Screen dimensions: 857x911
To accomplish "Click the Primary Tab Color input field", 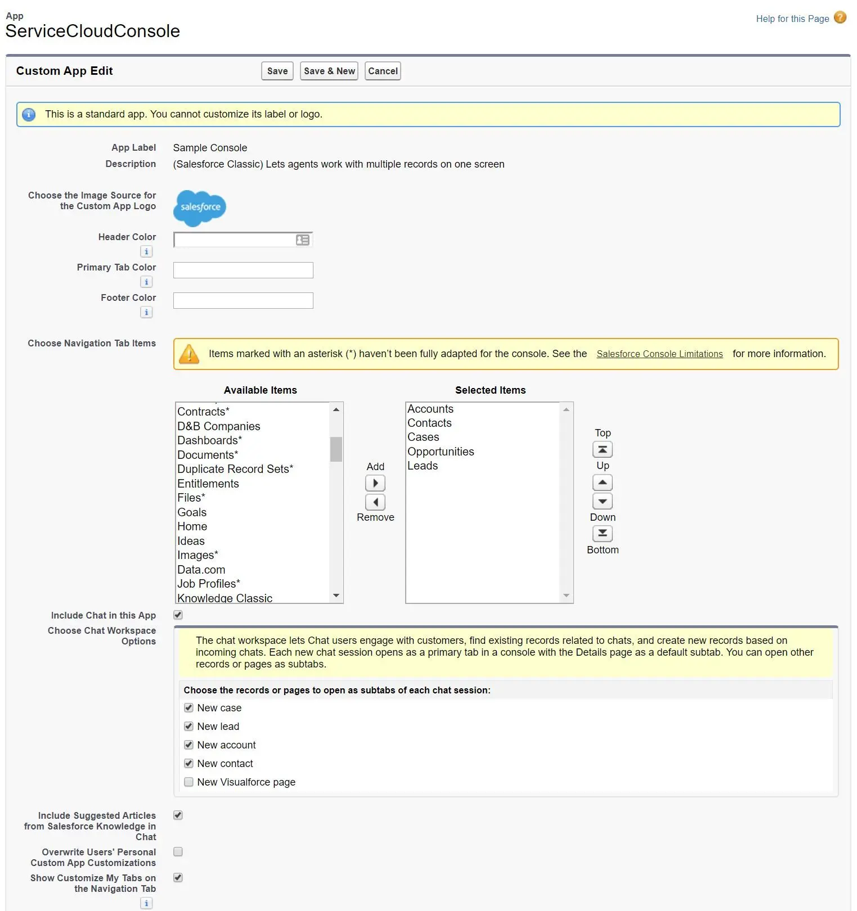I will pos(243,270).
